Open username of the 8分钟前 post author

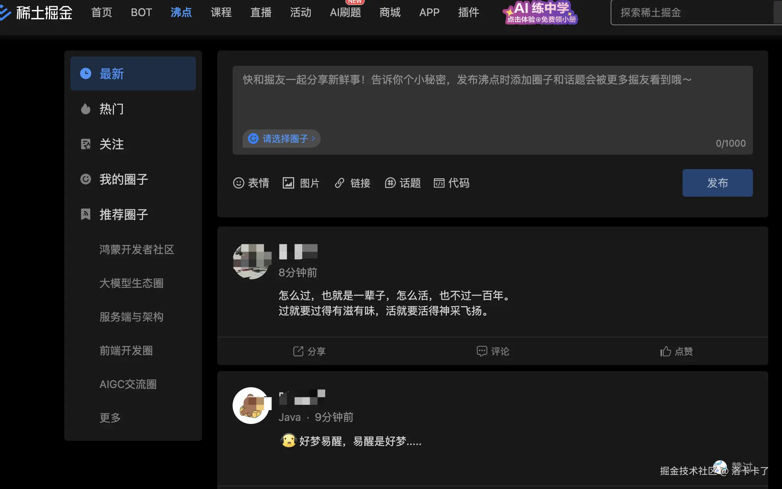(x=298, y=252)
